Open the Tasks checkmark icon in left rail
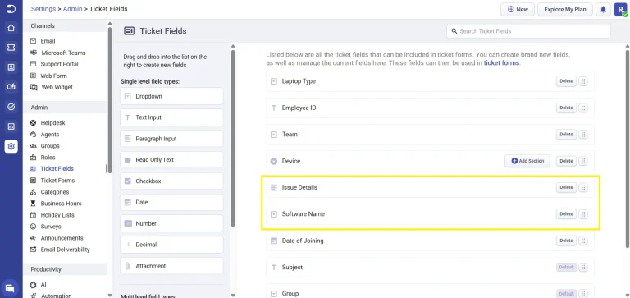This screenshot has width=630, height=298. 11,107
